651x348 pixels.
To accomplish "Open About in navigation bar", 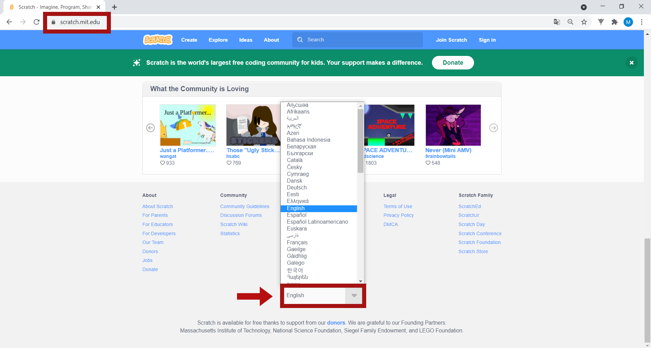I will tap(271, 40).
